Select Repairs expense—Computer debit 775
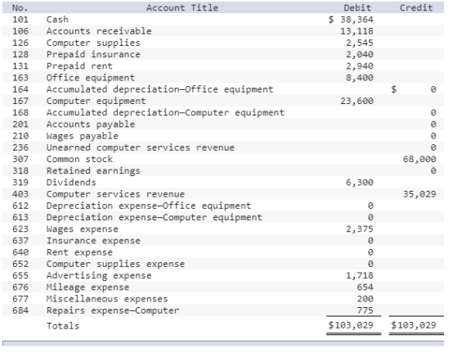The image size is (458, 353). (x=365, y=310)
